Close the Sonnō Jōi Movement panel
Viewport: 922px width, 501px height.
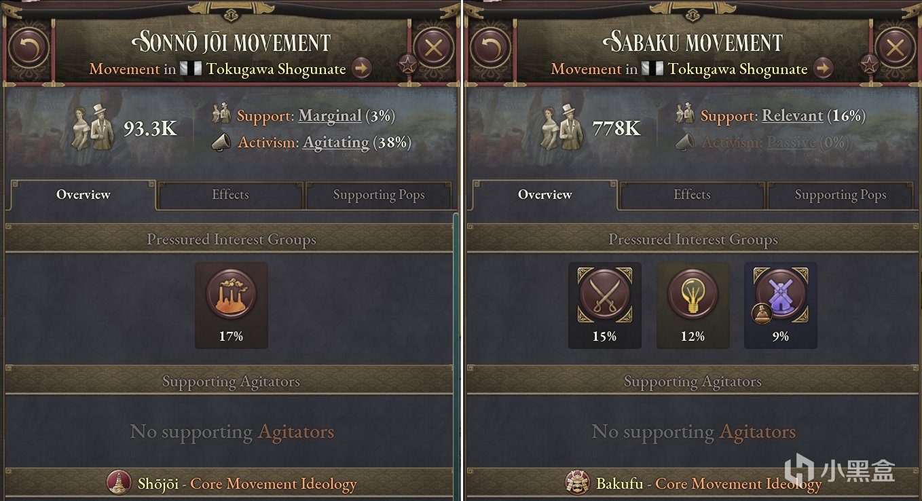tap(434, 48)
